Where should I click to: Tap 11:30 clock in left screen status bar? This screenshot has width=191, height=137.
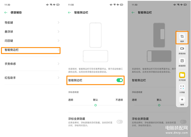pyautogui.click(x=7, y=5)
